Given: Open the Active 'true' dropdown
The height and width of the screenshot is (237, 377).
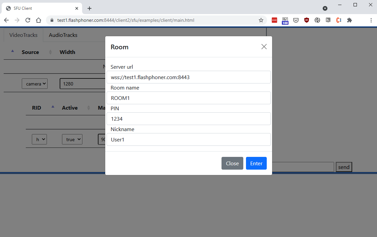Looking at the screenshot, I should point(72,139).
